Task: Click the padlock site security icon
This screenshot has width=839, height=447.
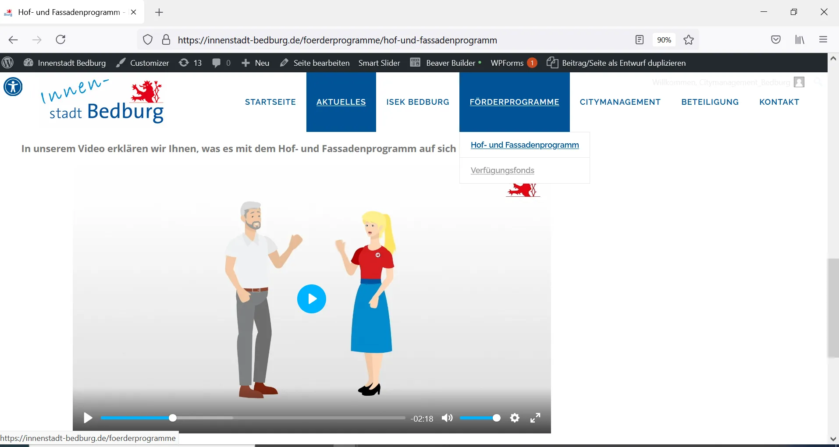Action: coord(166,40)
